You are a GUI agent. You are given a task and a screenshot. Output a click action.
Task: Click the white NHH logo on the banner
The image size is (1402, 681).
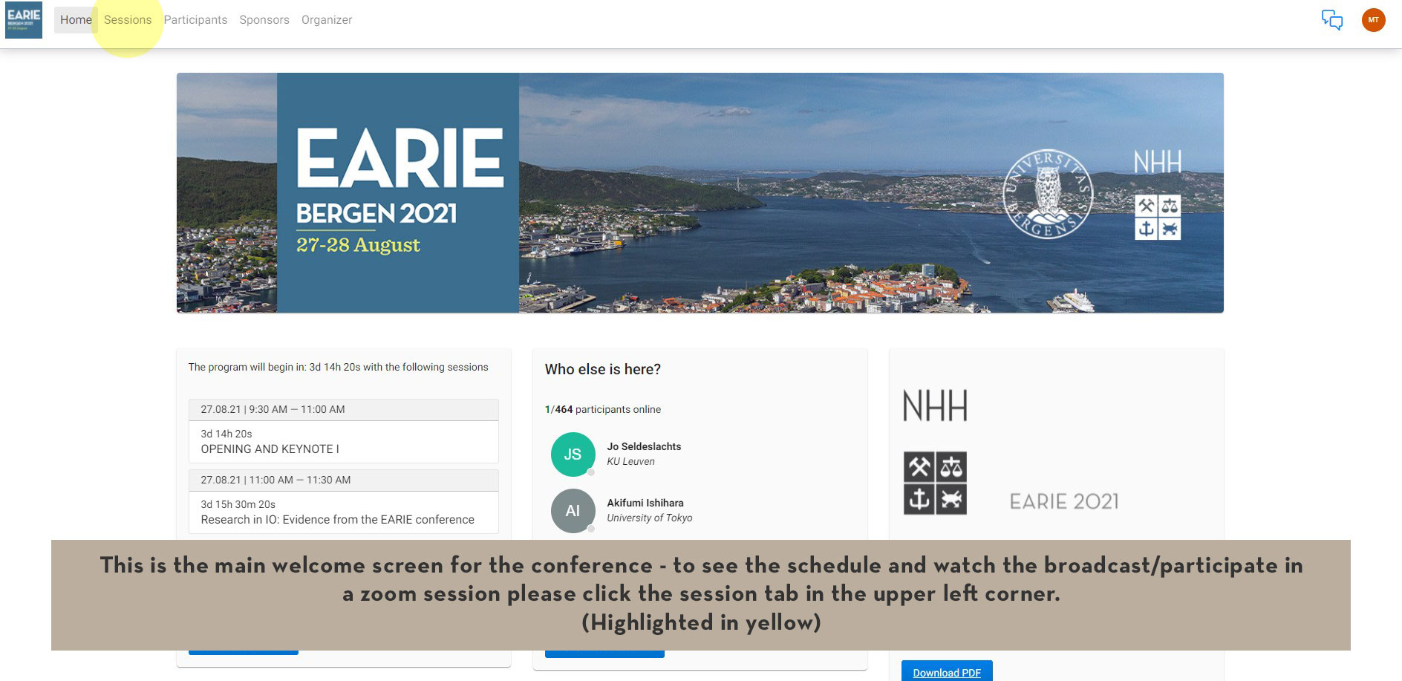pos(1157,162)
